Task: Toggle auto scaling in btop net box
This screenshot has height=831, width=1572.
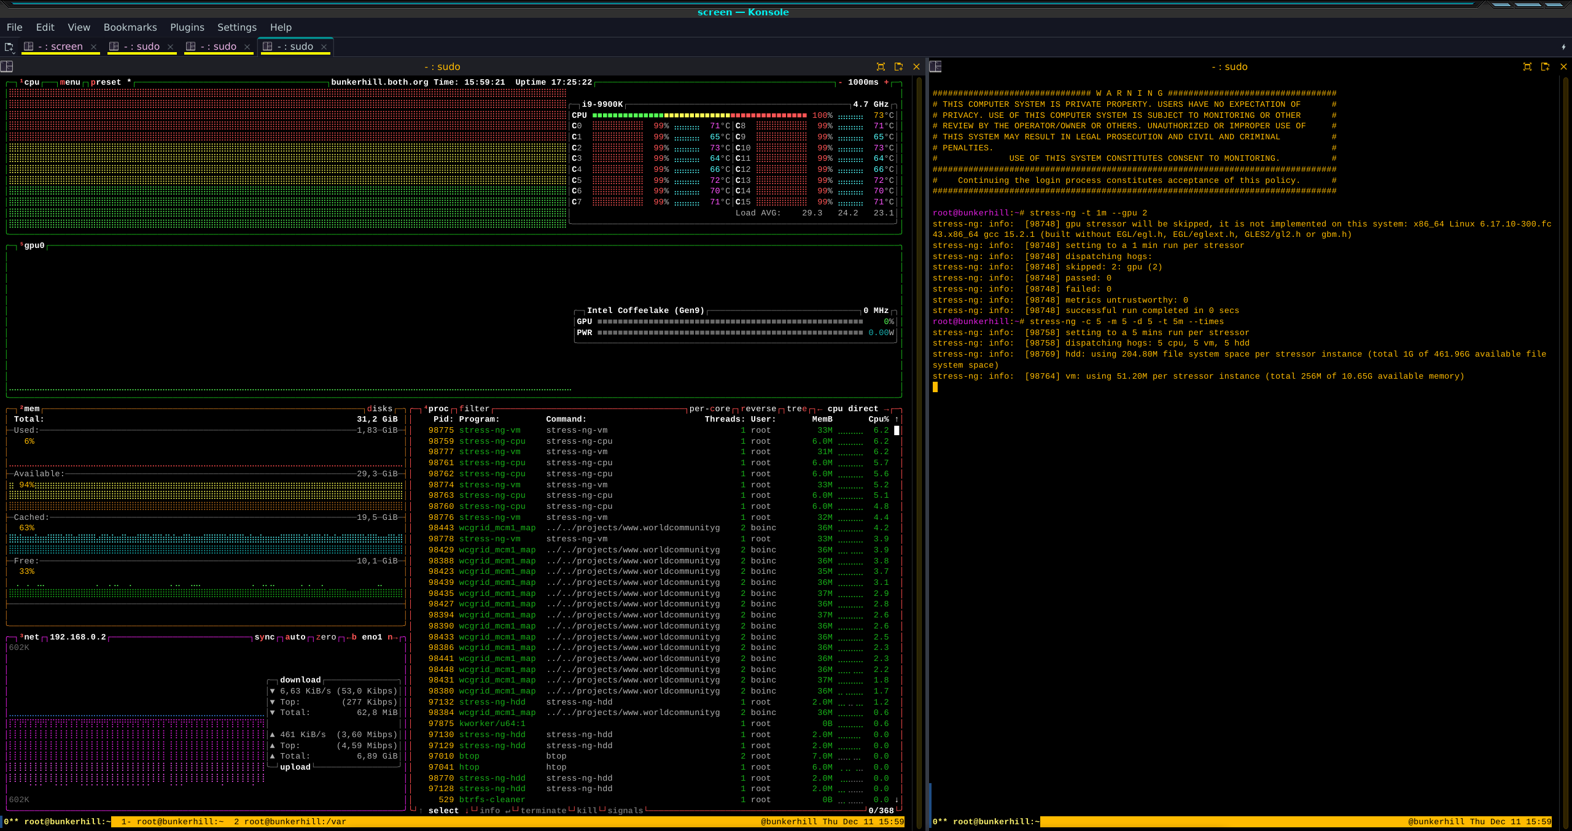Action: tap(295, 637)
